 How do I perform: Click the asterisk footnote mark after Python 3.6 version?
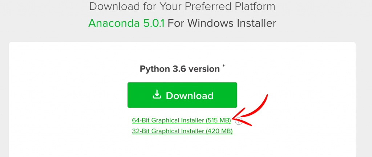point(223,65)
